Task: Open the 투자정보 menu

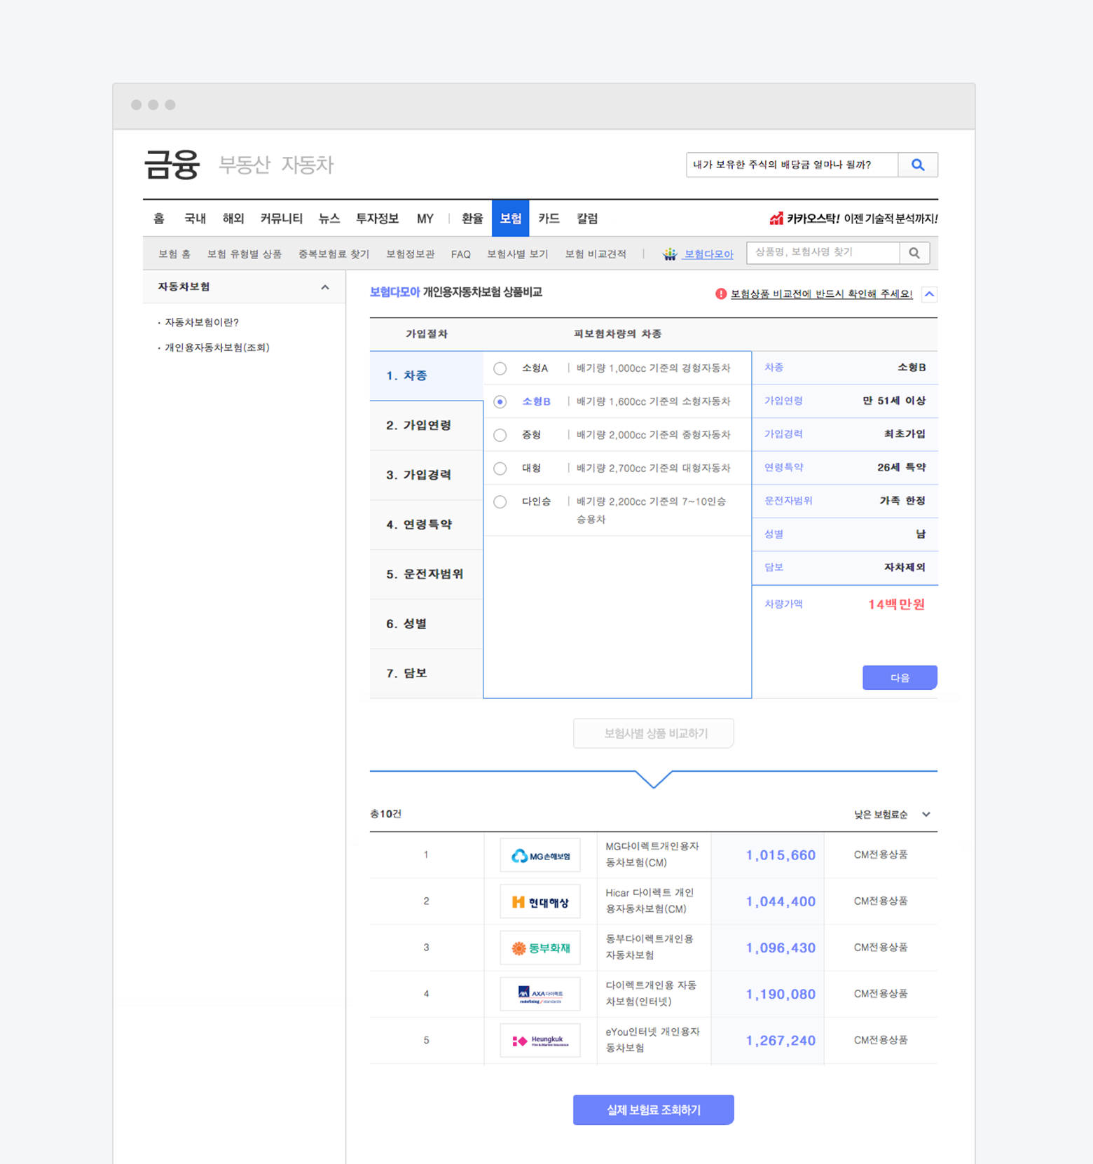Action: [x=377, y=219]
